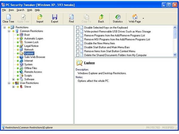This screenshot has height=134, width=179.
Task: Select the User Restrictions group icon
Action: coord(17,83)
